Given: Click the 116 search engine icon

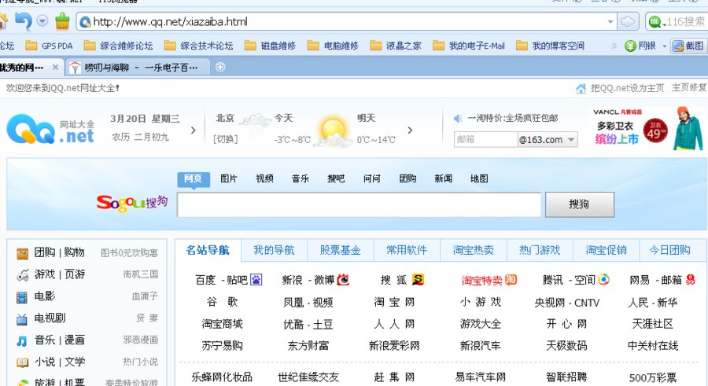Looking at the screenshot, I should point(655,22).
